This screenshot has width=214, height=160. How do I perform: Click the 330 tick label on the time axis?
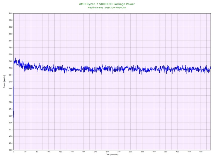(x=142, y=152)
